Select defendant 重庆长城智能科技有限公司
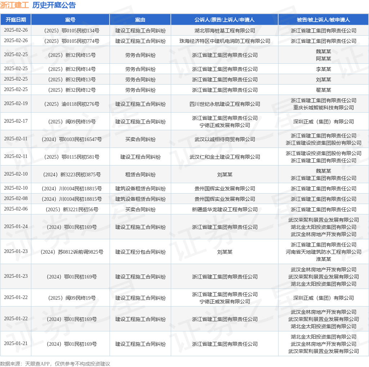 [323, 108]
